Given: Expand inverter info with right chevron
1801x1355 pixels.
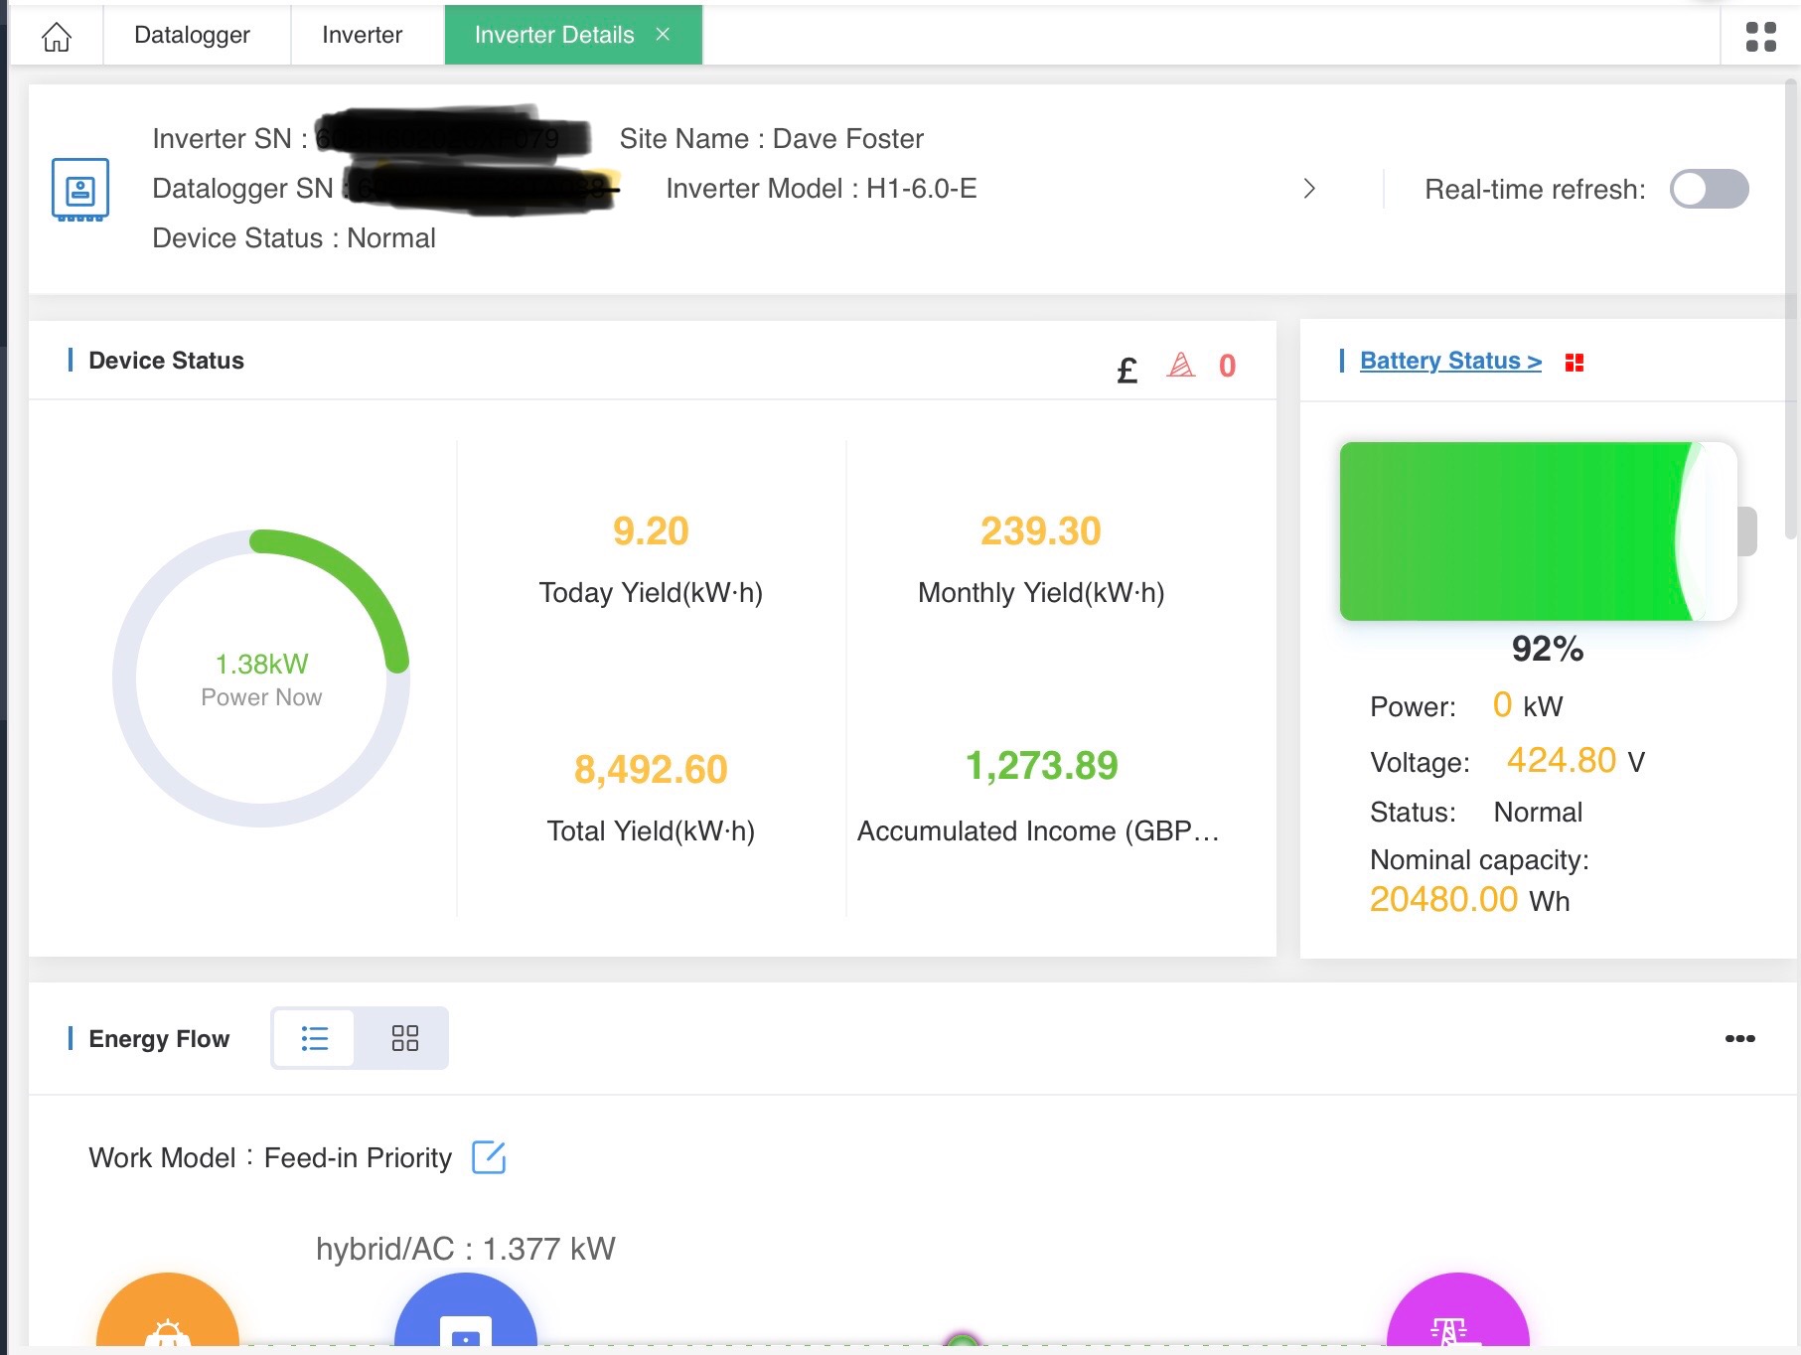Looking at the screenshot, I should [x=1309, y=189].
